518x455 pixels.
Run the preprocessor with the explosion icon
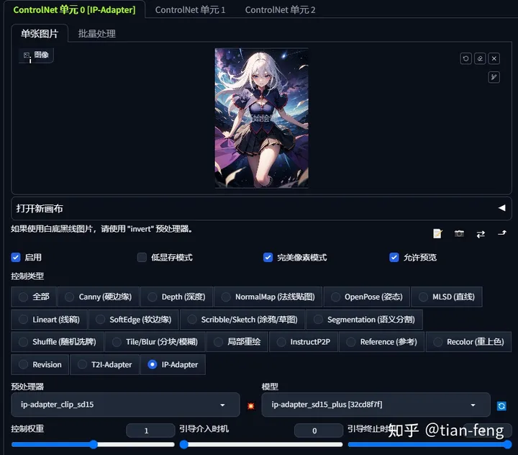(x=251, y=406)
